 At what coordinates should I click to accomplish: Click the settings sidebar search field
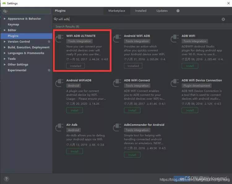(27, 11)
